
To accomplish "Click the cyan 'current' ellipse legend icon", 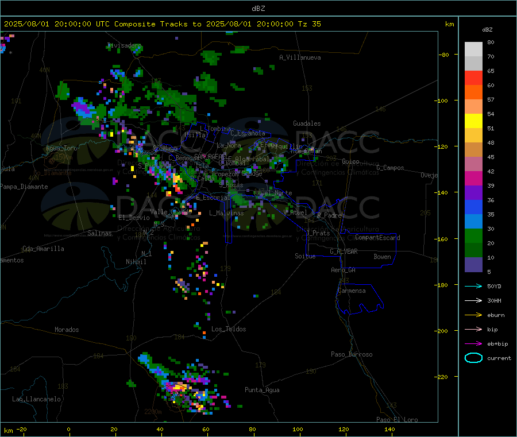I will pyautogui.click(x=473, y=358).
